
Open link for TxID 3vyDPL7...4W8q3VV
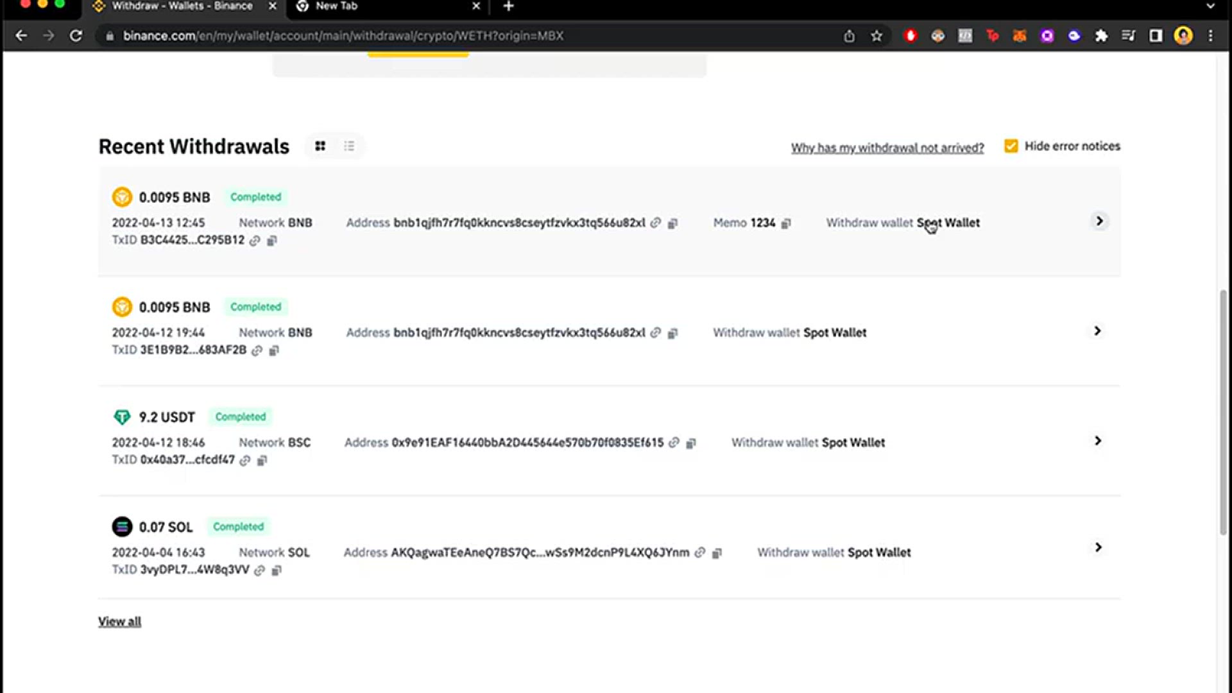point(259,570)
